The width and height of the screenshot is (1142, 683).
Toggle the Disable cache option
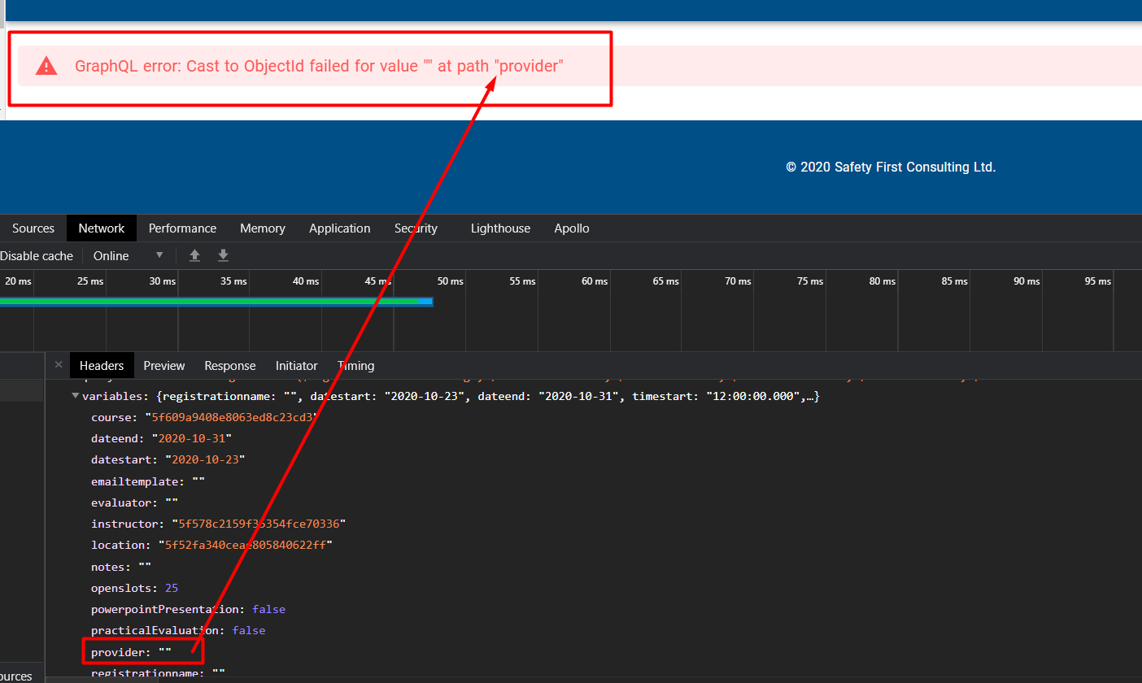click(x=36, y=255)
